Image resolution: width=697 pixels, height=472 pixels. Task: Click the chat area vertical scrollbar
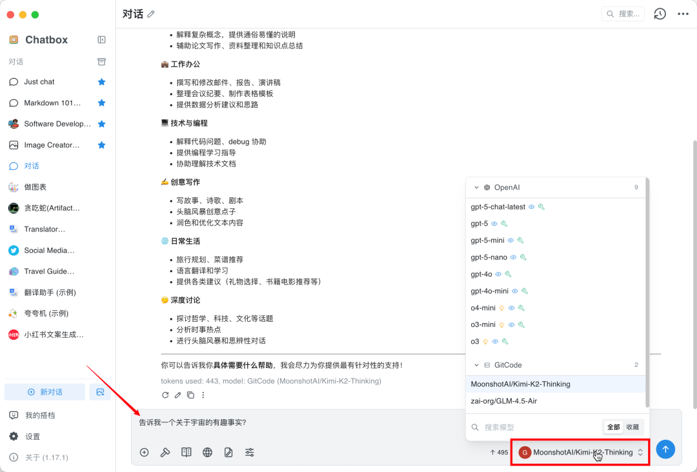(x=694, y=275)
